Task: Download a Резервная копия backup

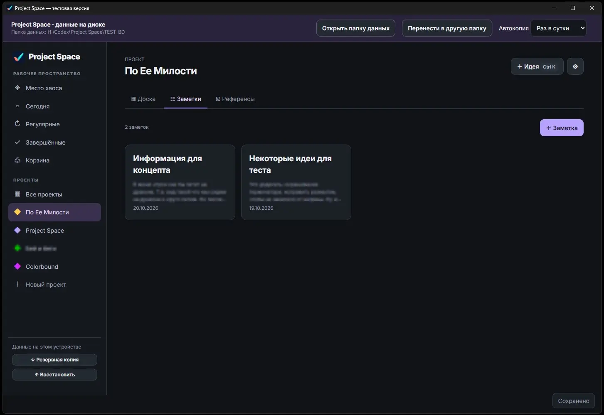Action: [54, 360]
